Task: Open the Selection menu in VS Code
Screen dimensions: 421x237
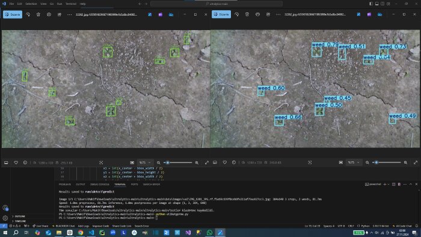Action: click(31, 4)
